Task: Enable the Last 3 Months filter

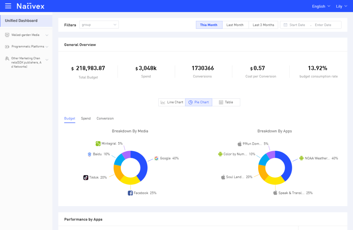Action: point(263,25)
